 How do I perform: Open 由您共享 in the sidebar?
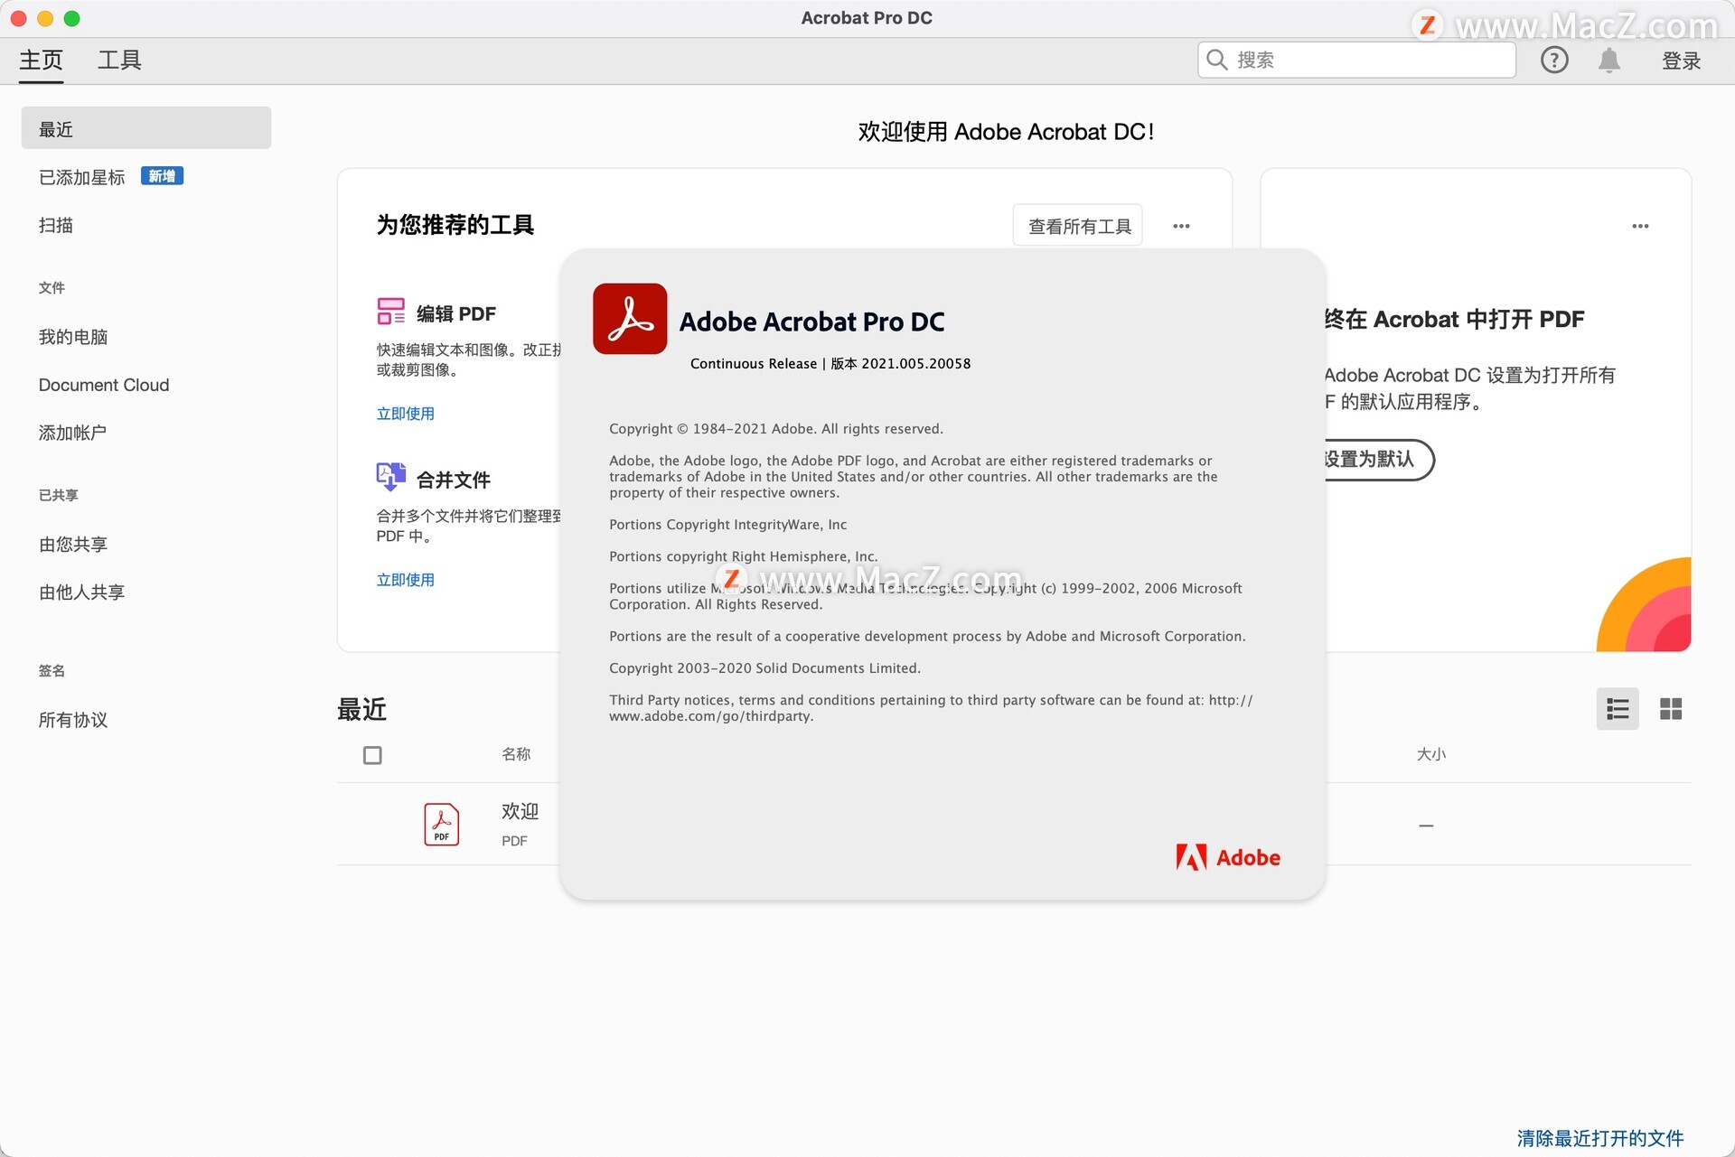click(x=73, y=545)
